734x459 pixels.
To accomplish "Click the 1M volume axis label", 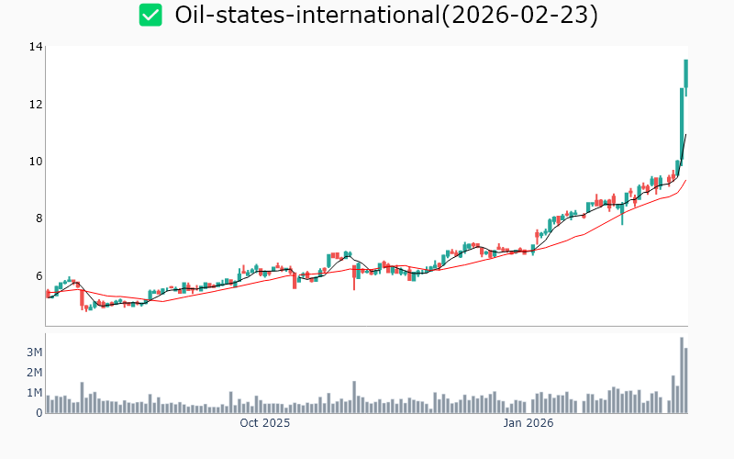I will point(34,393).
